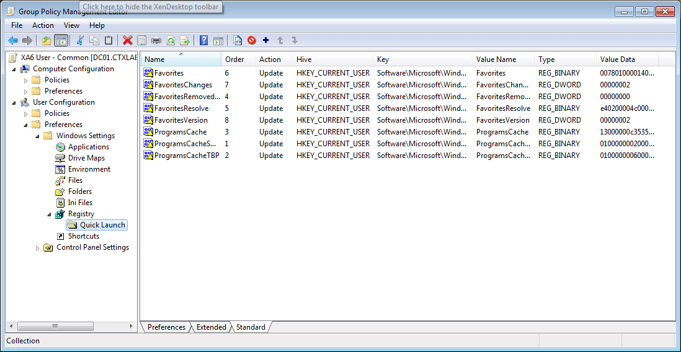The image size is (681, 352).
Task: Expand Preferences under Computer Configuration
Action: [25, 92]
